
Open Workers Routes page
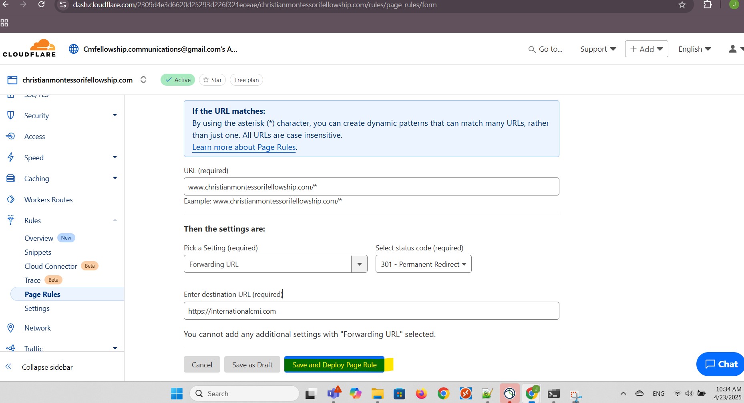(48, 199)
